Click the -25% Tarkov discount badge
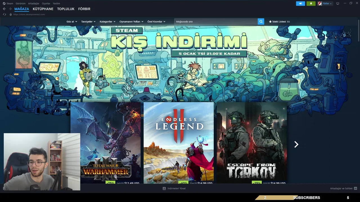The image size is (360, 202). click(257, 183)
